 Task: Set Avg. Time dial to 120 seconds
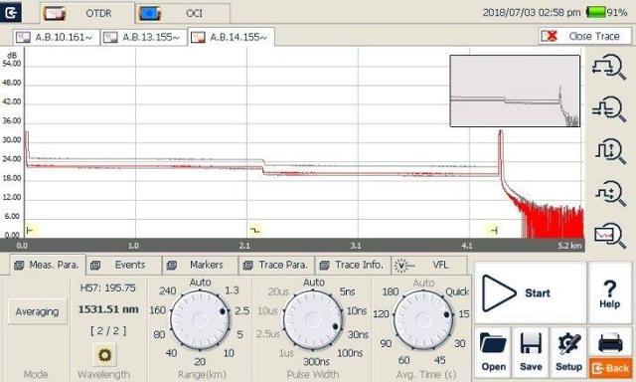(x=381, y=313)
